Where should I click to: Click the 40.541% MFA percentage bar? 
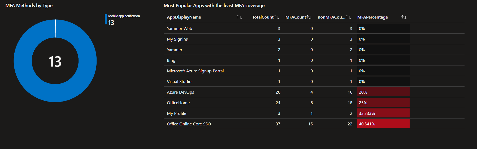383,124
